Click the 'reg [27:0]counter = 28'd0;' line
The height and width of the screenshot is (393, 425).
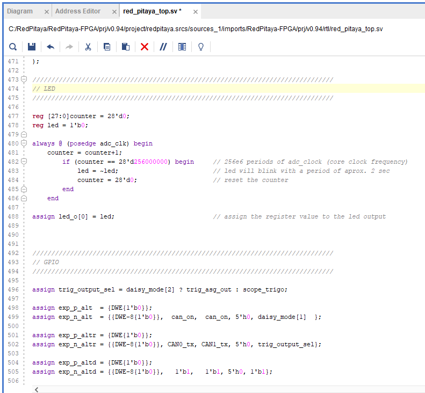(x=81, y=116)
